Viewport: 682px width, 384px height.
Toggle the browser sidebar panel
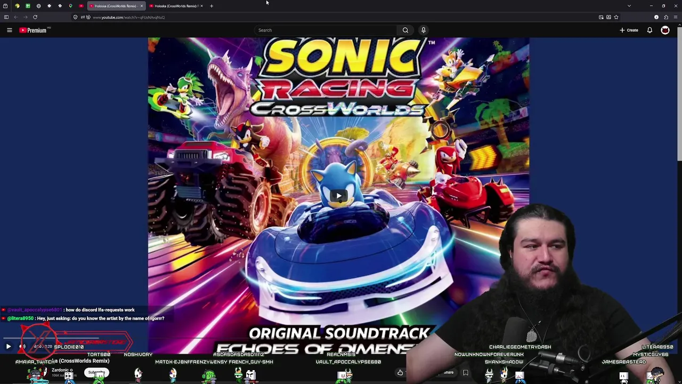tap(6, 17)
